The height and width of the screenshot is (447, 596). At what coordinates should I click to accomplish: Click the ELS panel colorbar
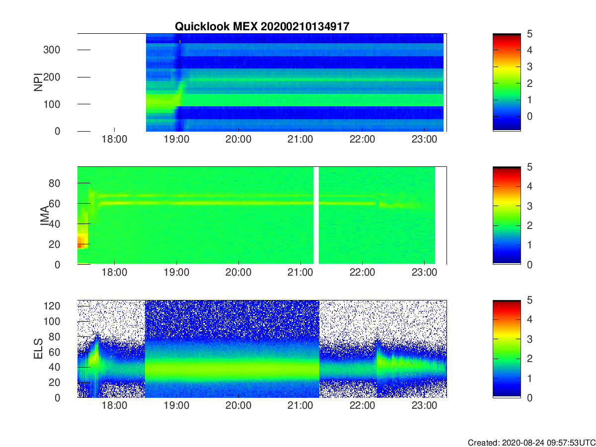tap(507, 349)
